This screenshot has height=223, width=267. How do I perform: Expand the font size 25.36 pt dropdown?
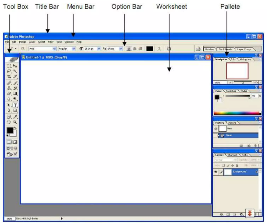tap(99, 49)
